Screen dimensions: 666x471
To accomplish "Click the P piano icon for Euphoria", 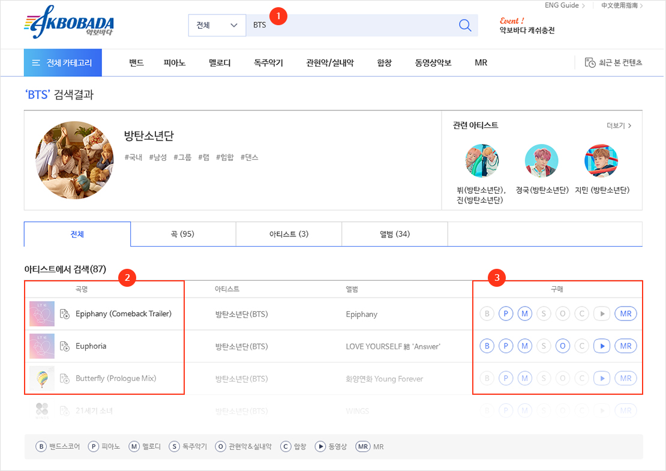I will pyautogui.click(x=505, y=346).
